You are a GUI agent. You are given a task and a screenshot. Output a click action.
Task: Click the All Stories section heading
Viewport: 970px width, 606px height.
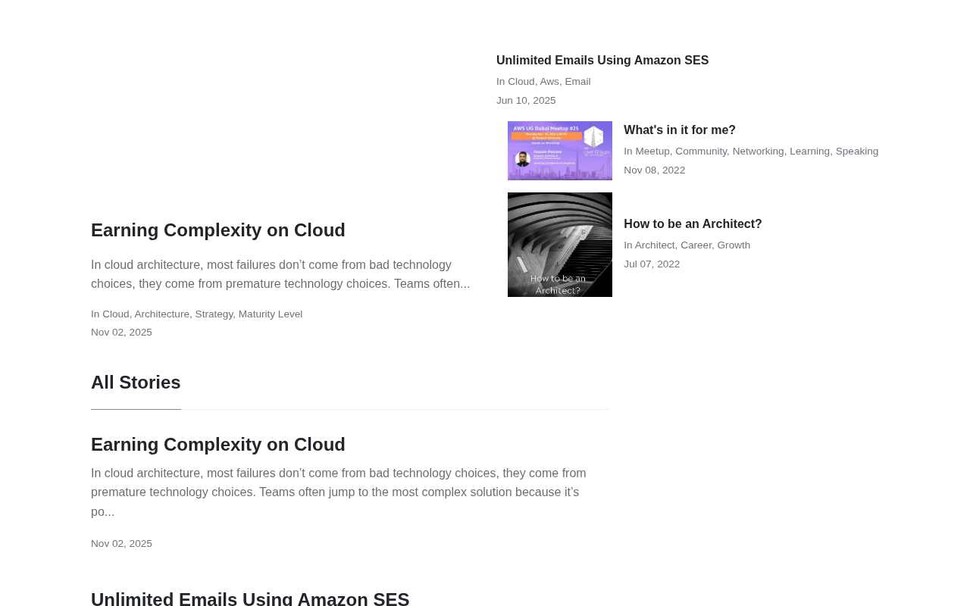[136, 383]
